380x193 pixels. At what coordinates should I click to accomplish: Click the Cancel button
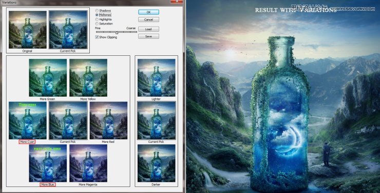click(x=148, y=19)
